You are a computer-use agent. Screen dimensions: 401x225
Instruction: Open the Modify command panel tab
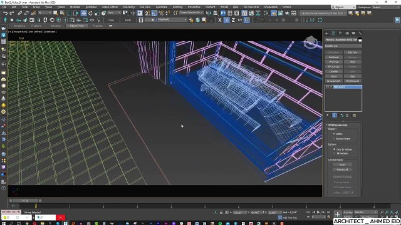coord(333,33)
